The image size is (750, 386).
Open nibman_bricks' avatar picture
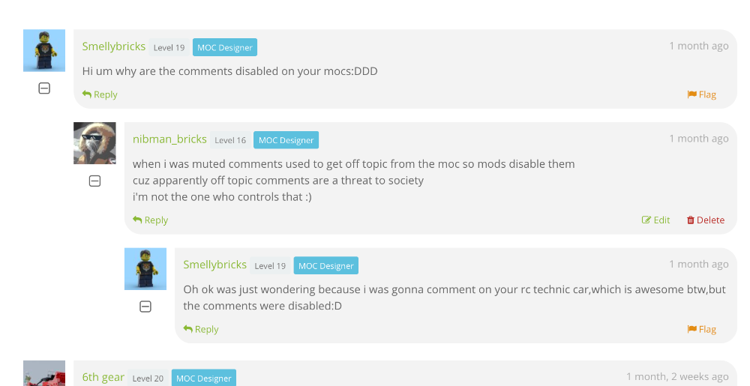pos(94,143)
